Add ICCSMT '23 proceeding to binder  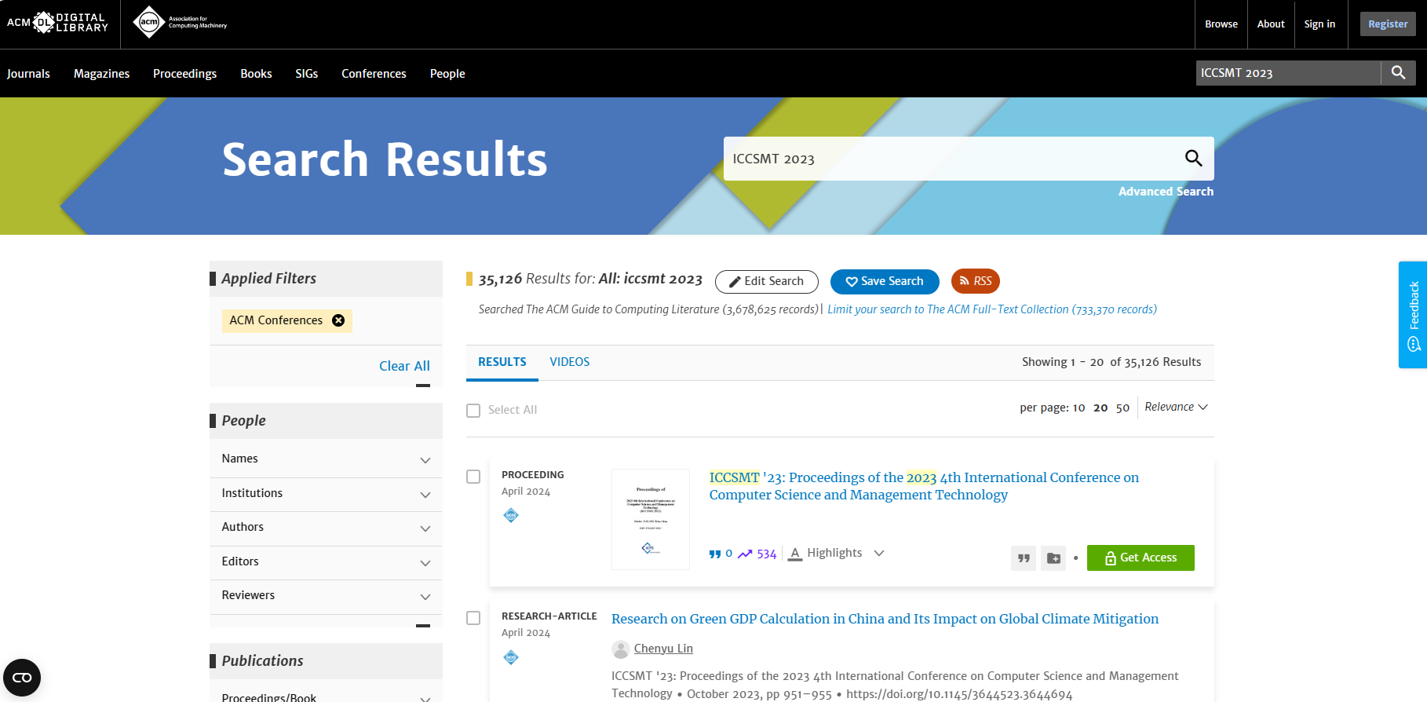click(x=1053, y=558)
